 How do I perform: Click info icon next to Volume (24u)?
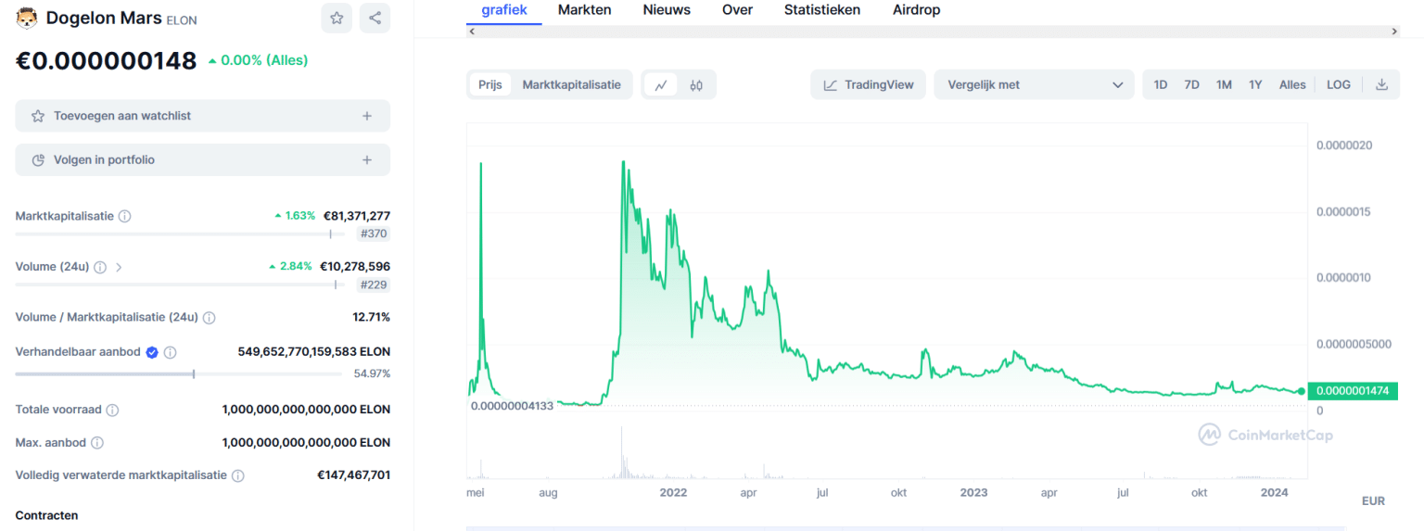tap(100, 267)
